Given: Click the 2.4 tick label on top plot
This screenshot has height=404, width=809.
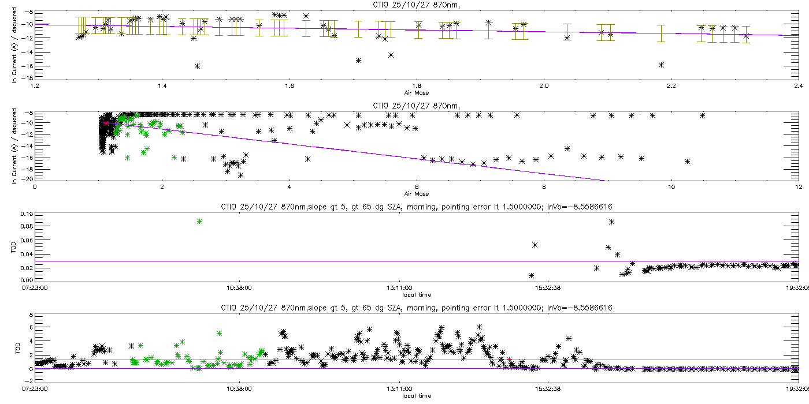Looking at the screenshot, I should pyautogui.click(x=798, y=86).
